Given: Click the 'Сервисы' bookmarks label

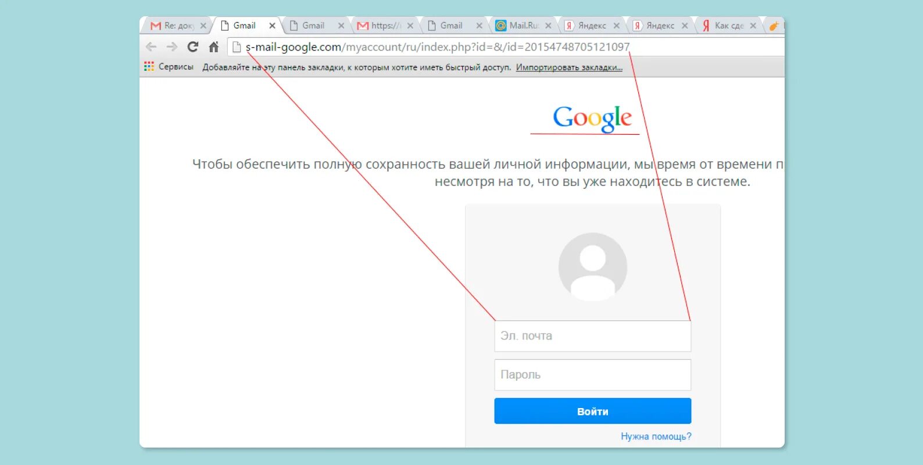Looking at the screenshot, I should (176, 67).
